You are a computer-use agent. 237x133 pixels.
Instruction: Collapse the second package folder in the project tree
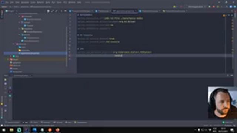[x=19, y=23]
